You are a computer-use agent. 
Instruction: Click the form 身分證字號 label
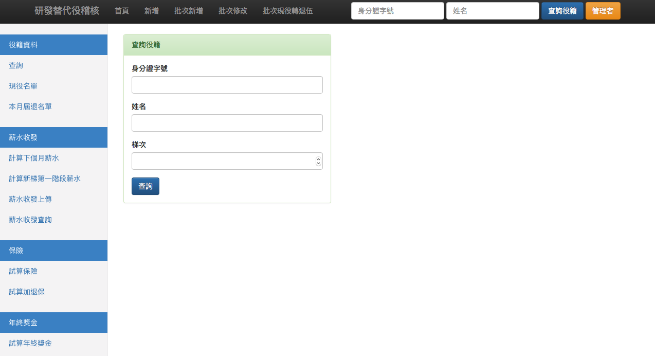tap(150, 68)
